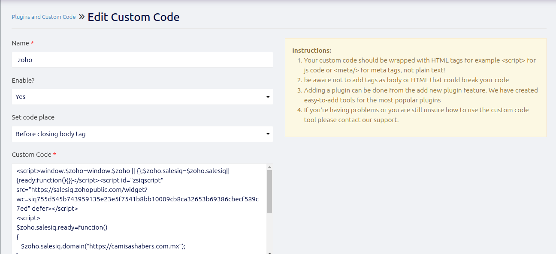The image size is (556, 254).
Task: Open the Enable? dropdown showing Yes
Action: [142, 97]
